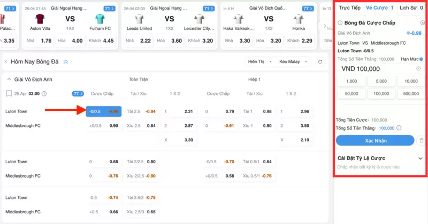The image size is (428, 224).
Task: Select Luton Town -0/0.5 handicap odds
Action: (104, 111)
